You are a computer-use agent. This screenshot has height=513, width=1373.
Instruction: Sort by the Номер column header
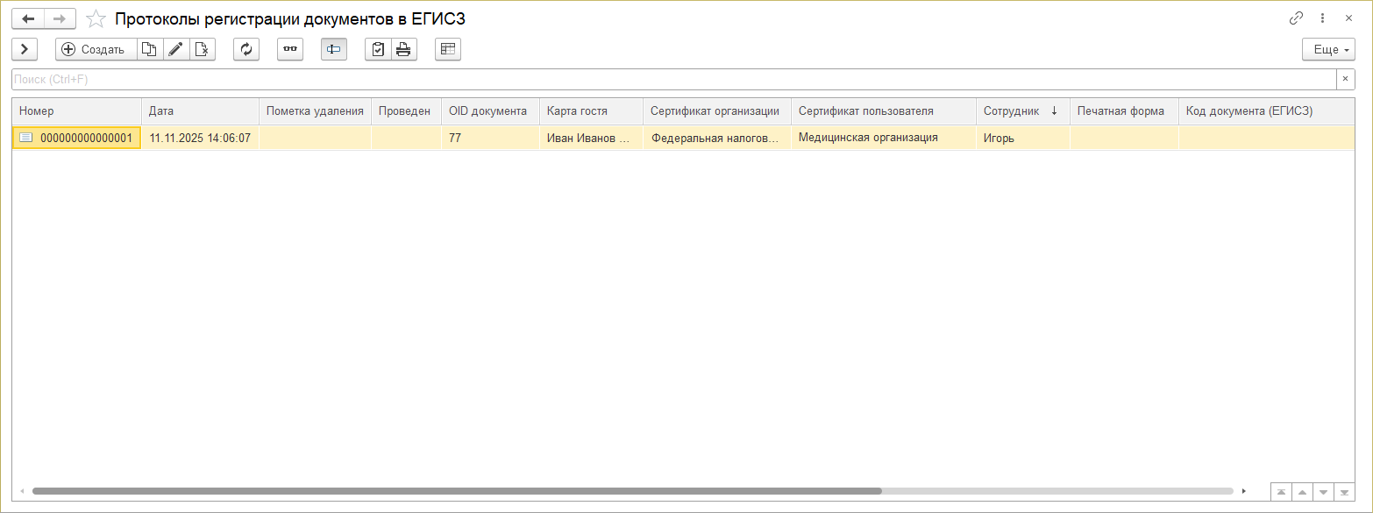click(76, 111)
